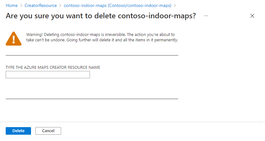The image size is (265, 141).
Task: Click the 'Warning! Deleting contoso-indoor-maps' message line
Action: (x=101, y=34)
